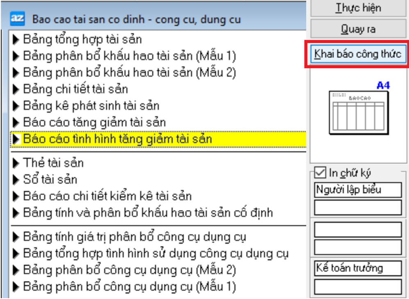This screenshot has height=299, width=409.
Task: Open "Khai báo công thức" formula declaration
Action: (358, 54)
